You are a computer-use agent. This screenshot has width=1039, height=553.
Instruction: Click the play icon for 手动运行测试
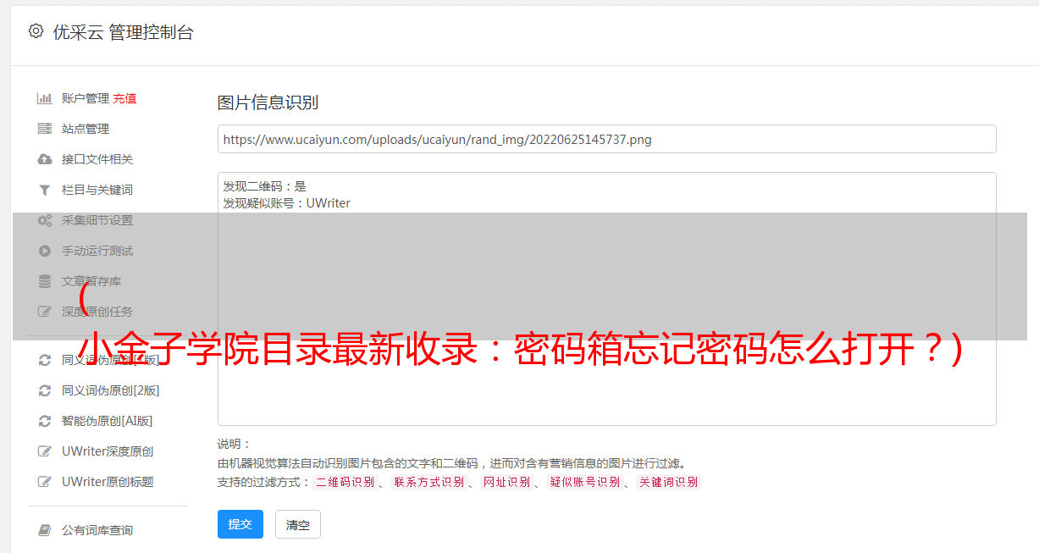(45, 251)
